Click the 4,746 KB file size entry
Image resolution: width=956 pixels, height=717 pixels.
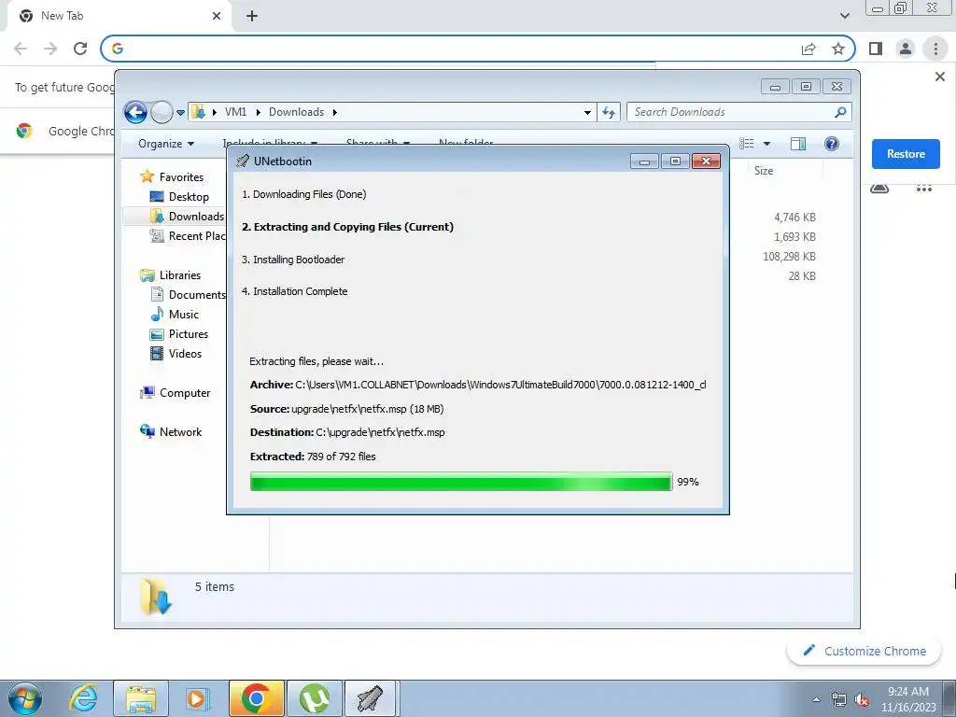point(794,218)
